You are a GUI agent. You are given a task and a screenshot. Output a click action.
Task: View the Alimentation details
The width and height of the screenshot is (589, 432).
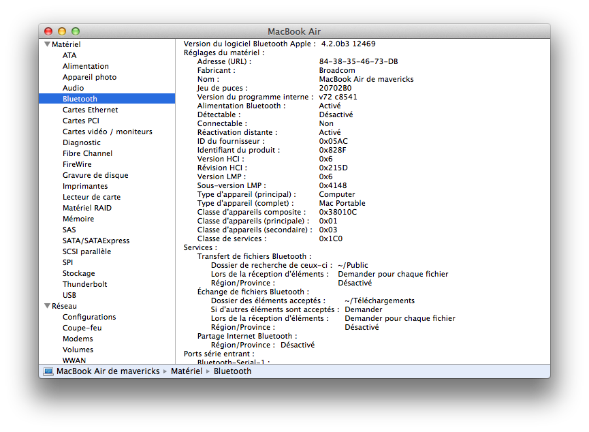(85, 66)
